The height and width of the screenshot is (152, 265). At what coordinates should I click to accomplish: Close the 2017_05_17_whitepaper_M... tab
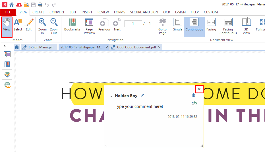pos(107,47)
